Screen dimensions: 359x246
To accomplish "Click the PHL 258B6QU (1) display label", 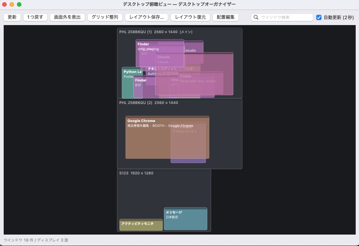I will pos(155,32).
